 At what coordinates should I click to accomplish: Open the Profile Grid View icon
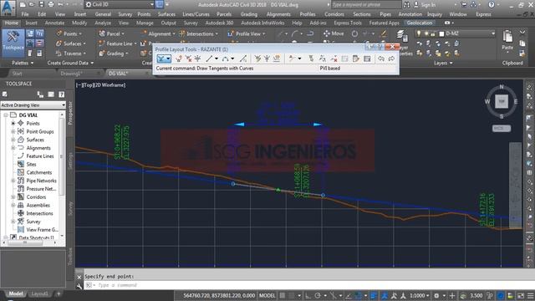[x=367, y=59]
